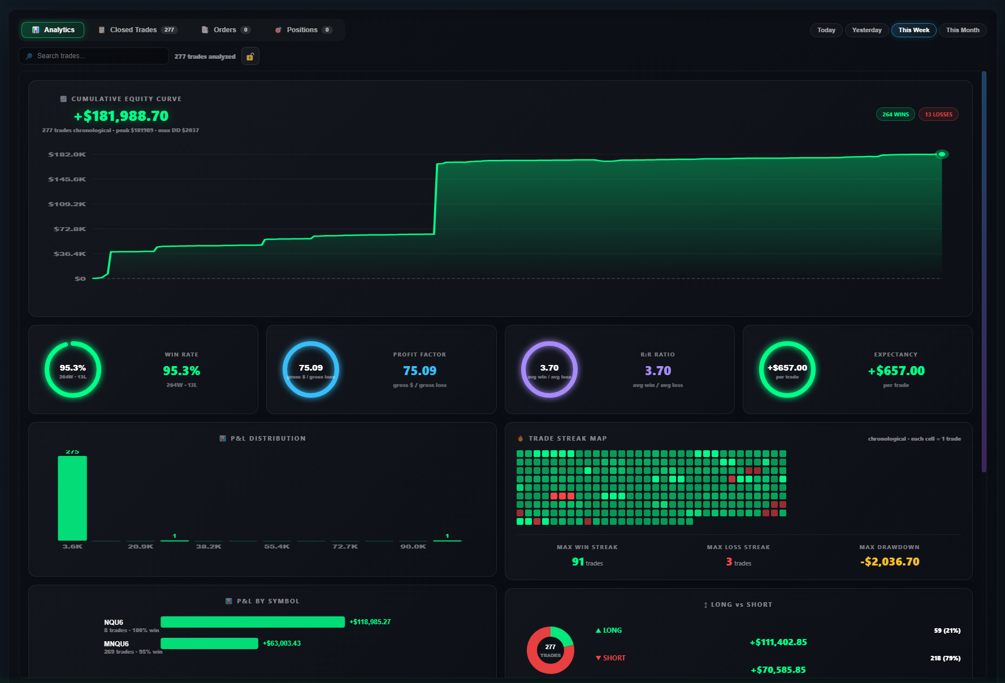Screen dimensions: 1005x683
Task: Click the equity curve endpoint marker
Action: click(x=942, y=154)
